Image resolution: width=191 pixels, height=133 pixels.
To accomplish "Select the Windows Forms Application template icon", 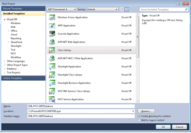I will pos(52,17).
